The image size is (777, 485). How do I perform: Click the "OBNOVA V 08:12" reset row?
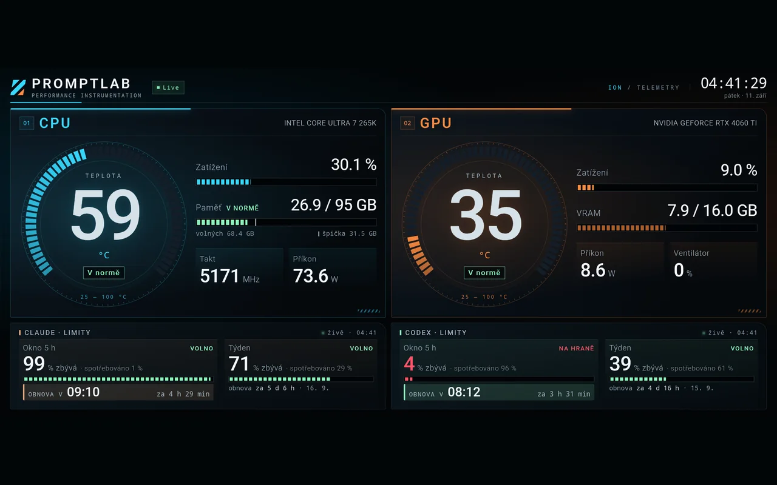499,392
